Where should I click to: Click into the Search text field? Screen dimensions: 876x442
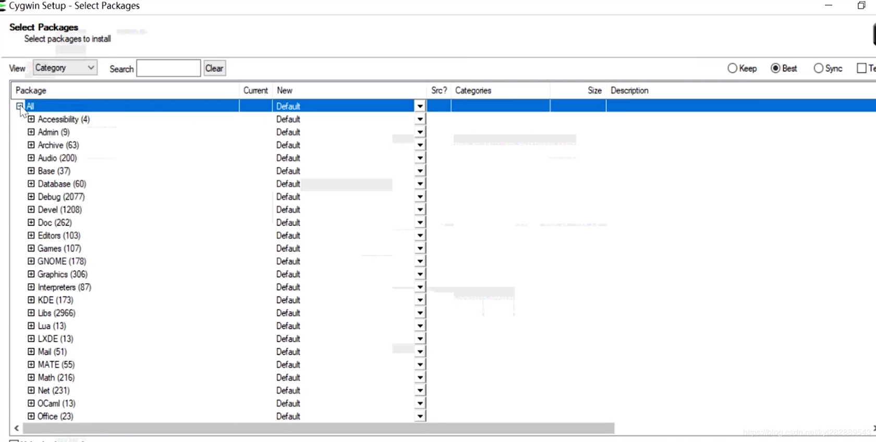(168, 68)
